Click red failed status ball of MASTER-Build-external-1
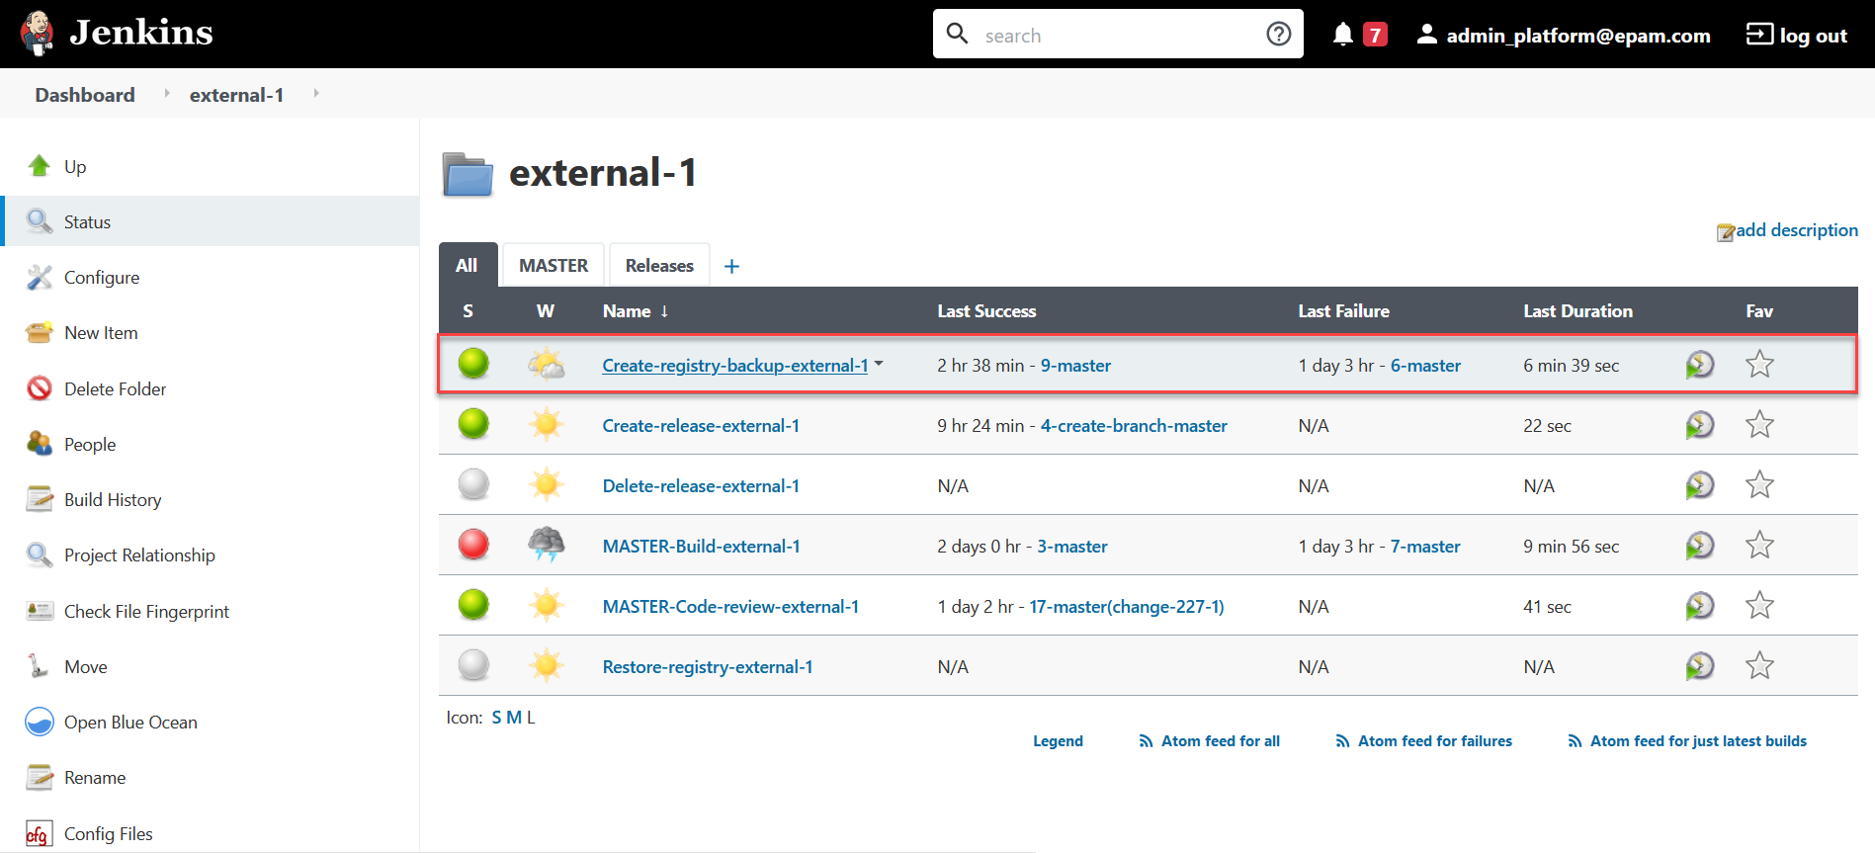 click(473, 545)
